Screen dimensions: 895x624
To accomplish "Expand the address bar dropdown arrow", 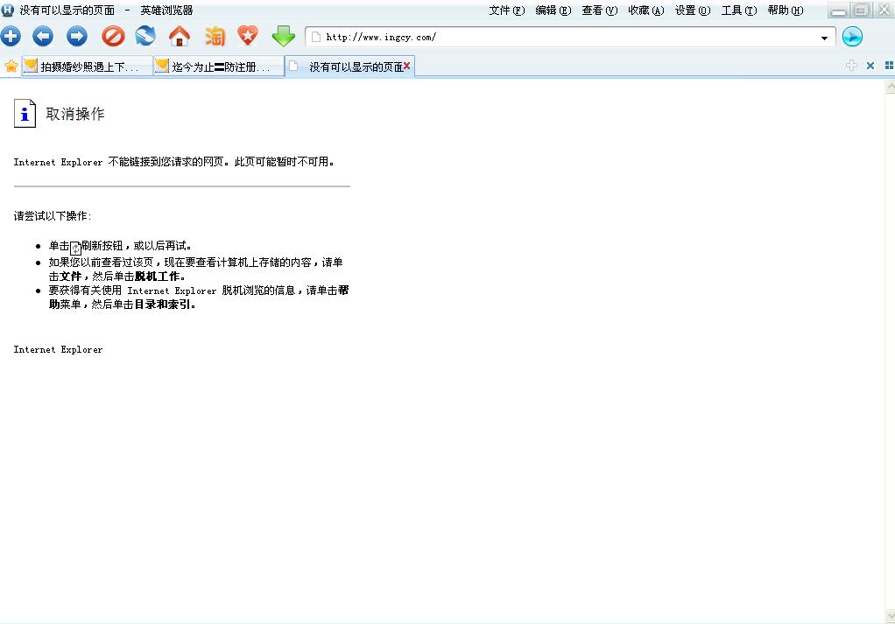I will (824, 38).
